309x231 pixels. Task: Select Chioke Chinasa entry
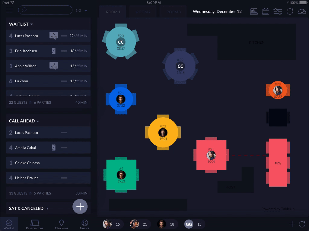(48, 163)
